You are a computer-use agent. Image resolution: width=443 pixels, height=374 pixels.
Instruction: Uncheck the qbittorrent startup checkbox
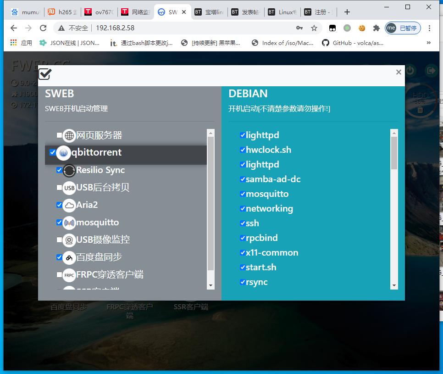[x=52, y=152]
